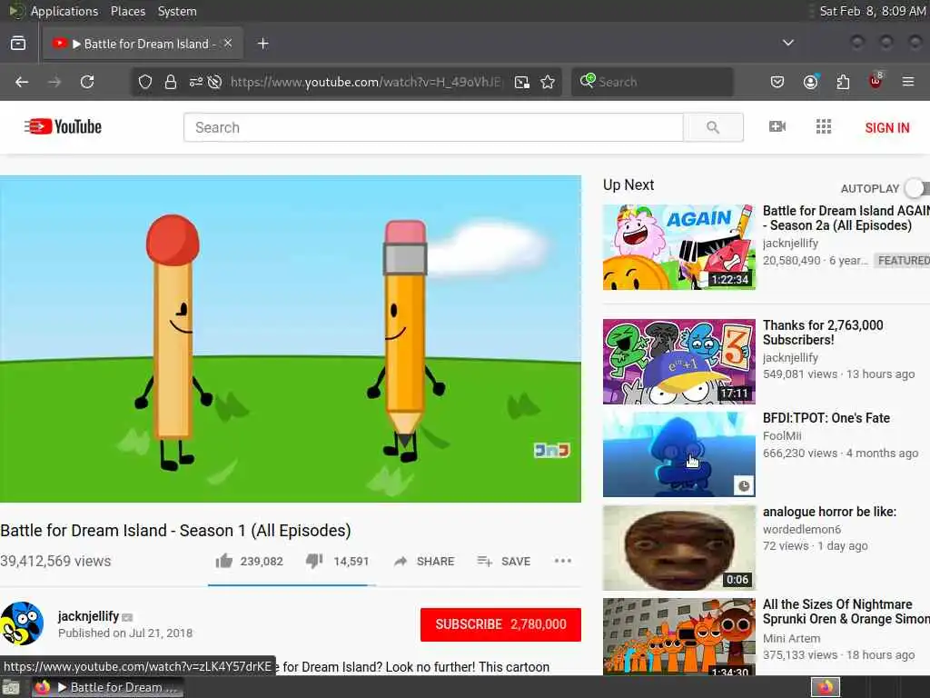
Task: Go back in Firefox
Action: coord(22,82)
